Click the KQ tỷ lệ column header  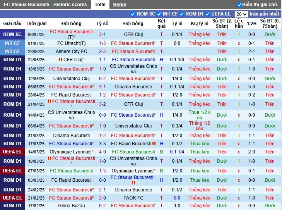[200, 23]
